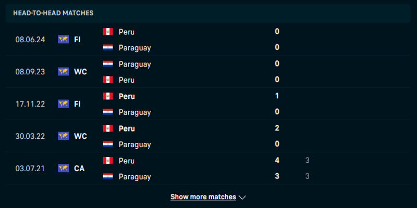Click the Paraguay flag in the 08.09.23 match
This screenshot has width=417, height=208.
108,64
